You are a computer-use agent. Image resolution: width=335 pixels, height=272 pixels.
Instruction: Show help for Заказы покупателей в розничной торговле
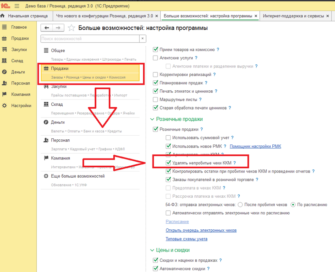257,180
